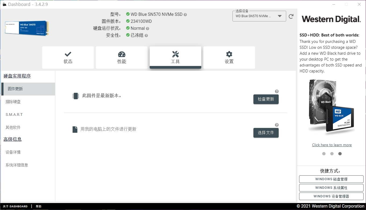Click the WD Black and Blue drives ad image
The image size is (366, 210).
(332, 107)
